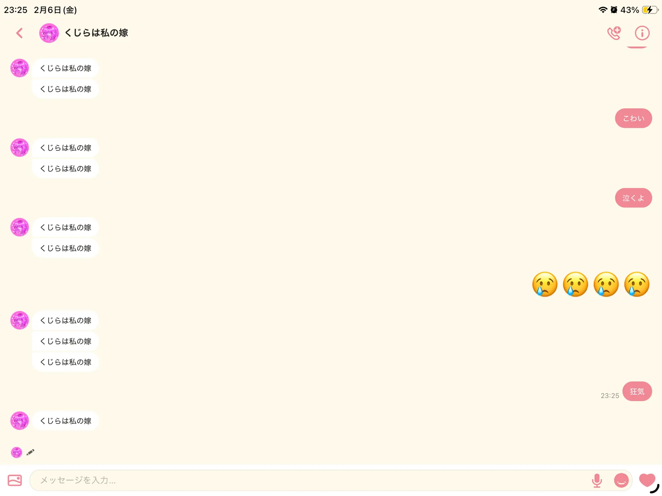This screenshot has height=496, width=662.
Task: Go back using the pink back arrow
Action: pyautogui.click(x=20, y=33)
